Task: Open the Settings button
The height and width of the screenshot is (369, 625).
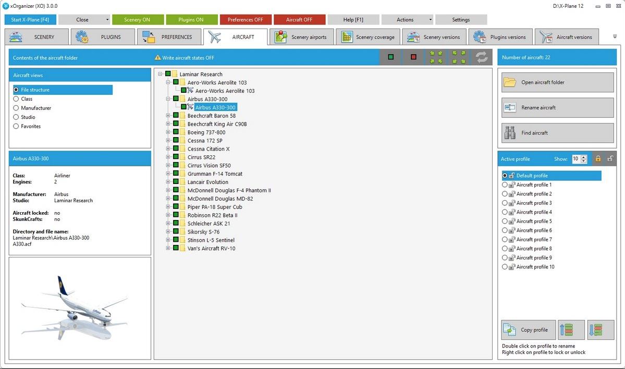Action: (x=461, y=19)
